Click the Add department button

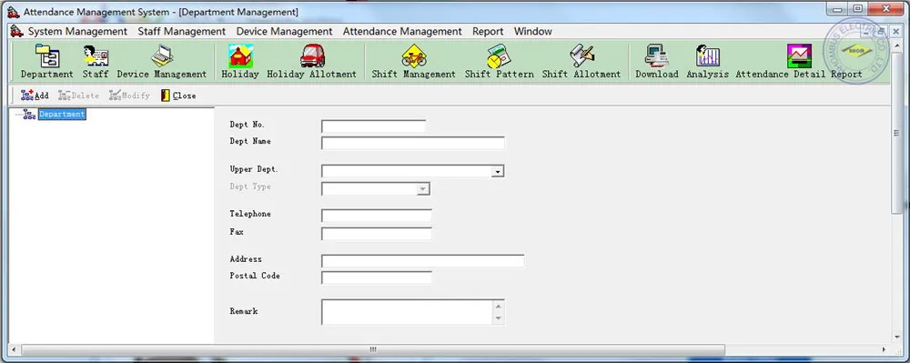click(x=35, y=96)
